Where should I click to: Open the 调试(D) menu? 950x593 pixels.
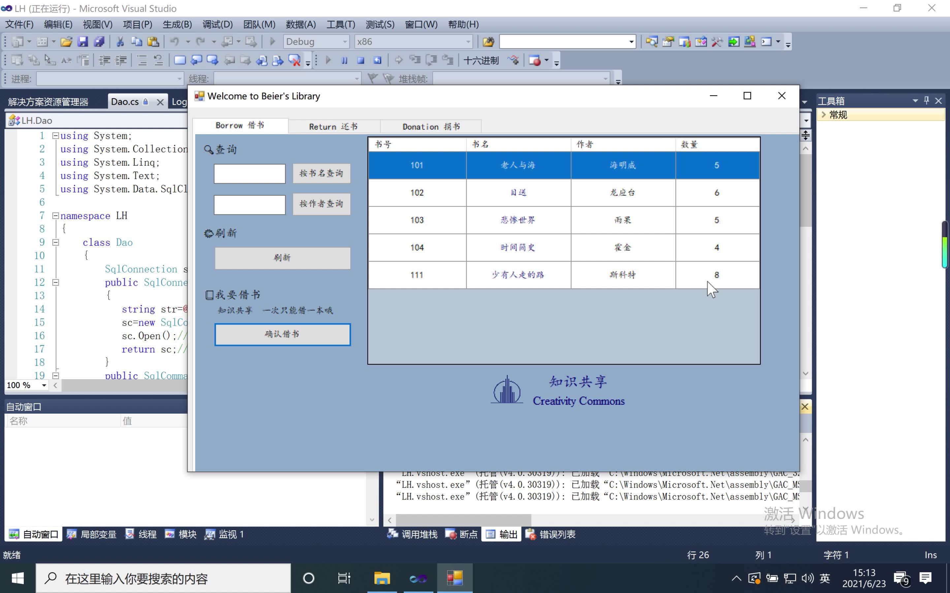pos(217,24)
